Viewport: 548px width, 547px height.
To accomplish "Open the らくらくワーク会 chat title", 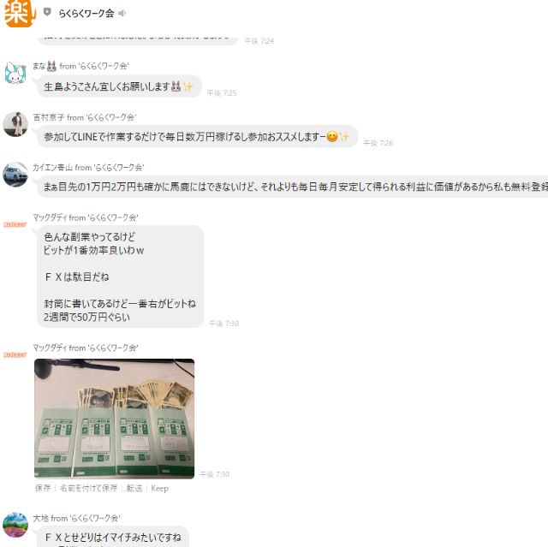I will pos(86,14).
